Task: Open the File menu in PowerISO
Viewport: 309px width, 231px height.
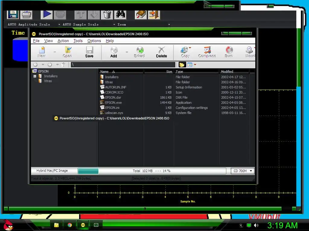Action: tap(36, 41)
